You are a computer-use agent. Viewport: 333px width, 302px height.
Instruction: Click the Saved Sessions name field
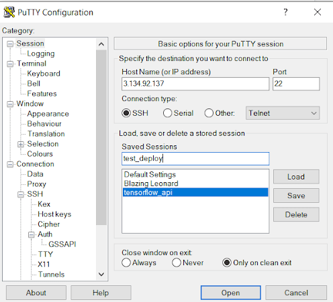(195, 159)
